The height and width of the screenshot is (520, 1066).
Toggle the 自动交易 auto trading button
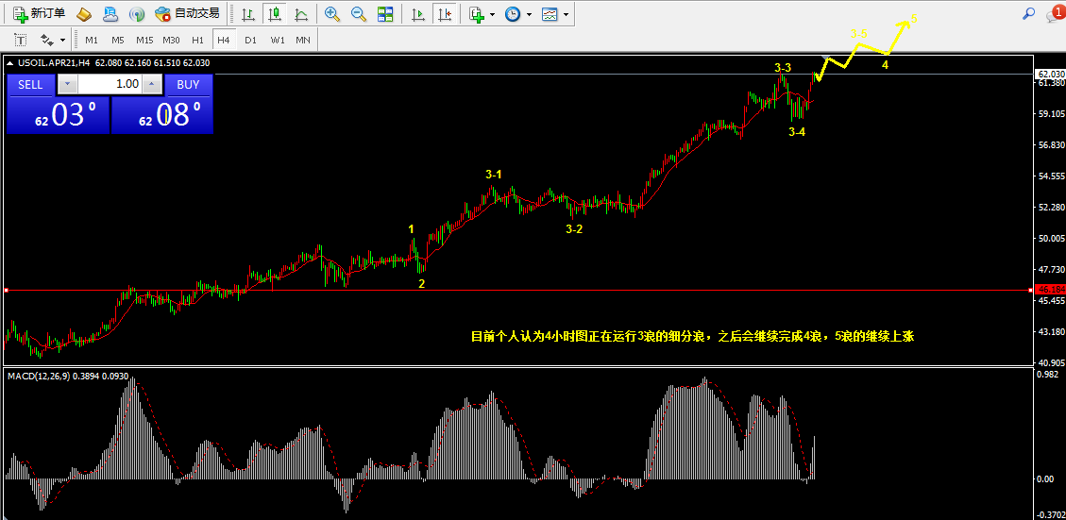(x=187, y=13)
